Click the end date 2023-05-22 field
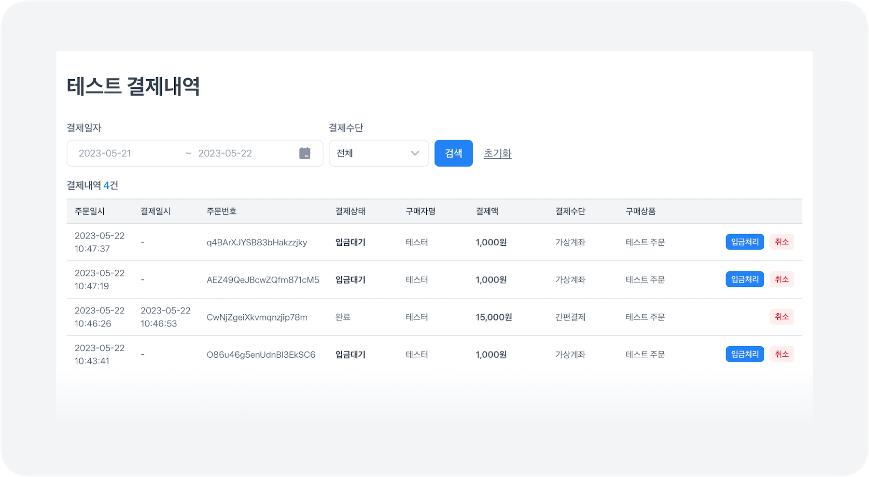 pos(225,153)
